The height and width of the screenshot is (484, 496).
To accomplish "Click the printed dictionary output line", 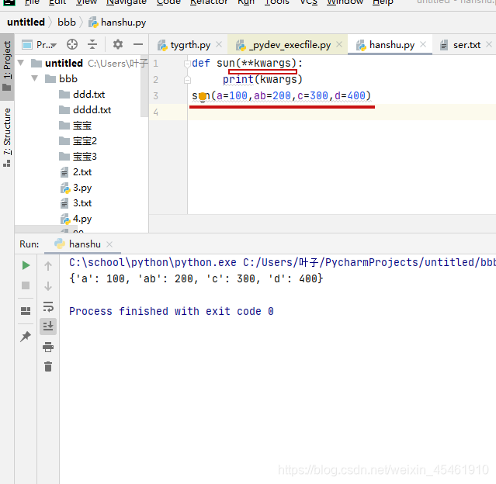I will (196, 278).
